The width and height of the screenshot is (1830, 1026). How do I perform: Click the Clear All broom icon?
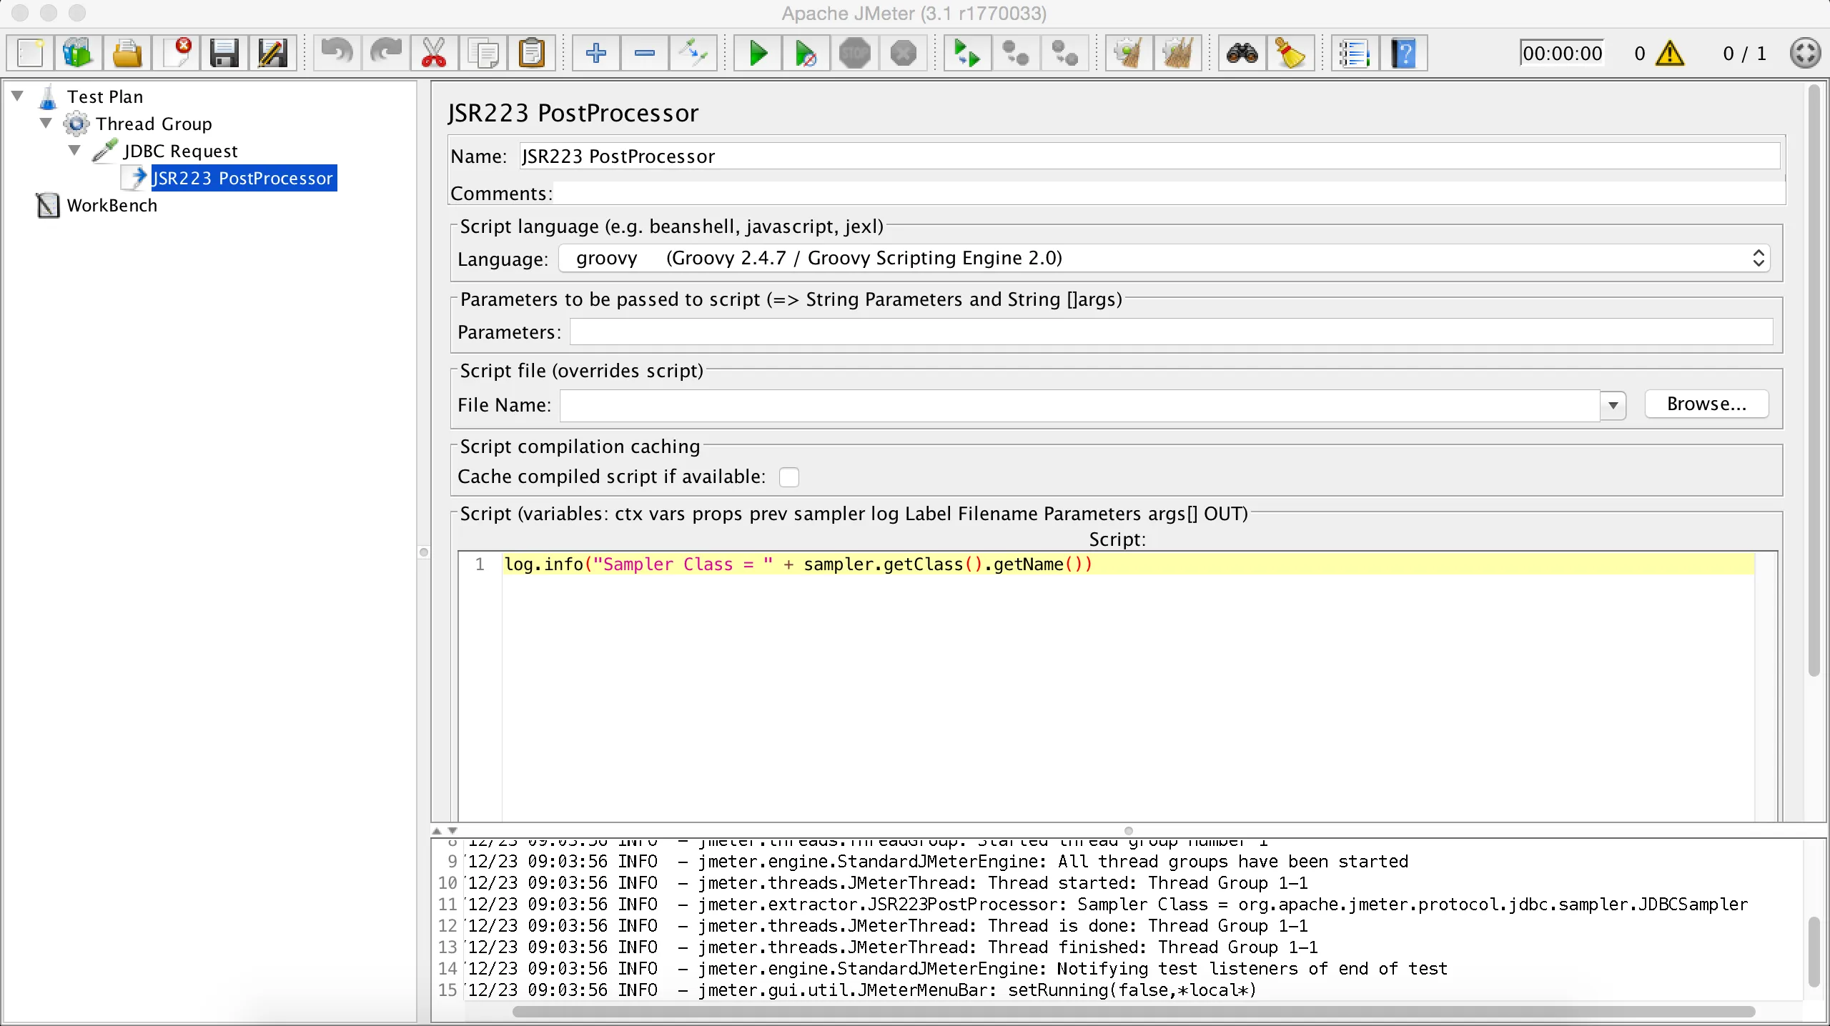click(1177, 54)
